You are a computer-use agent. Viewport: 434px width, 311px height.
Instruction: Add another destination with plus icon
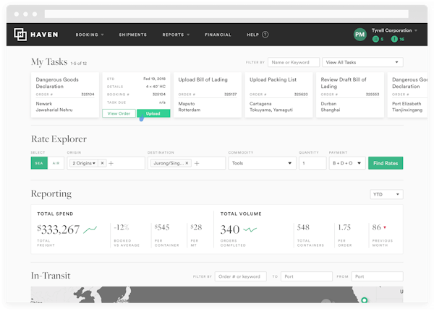tap(196, 164)
